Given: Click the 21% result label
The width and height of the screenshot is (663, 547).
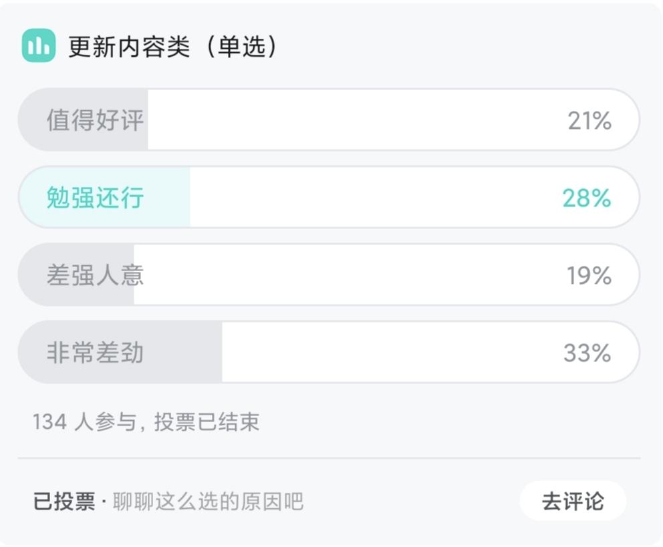Looking at the screenshot, I should coord(591,120).
